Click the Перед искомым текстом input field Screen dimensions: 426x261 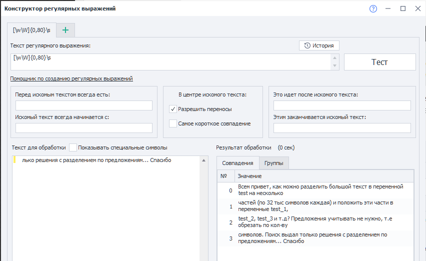(x=84, y=105)
